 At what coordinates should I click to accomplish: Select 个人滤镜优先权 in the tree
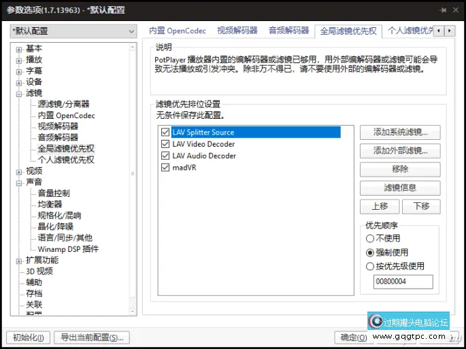[66, 160]
